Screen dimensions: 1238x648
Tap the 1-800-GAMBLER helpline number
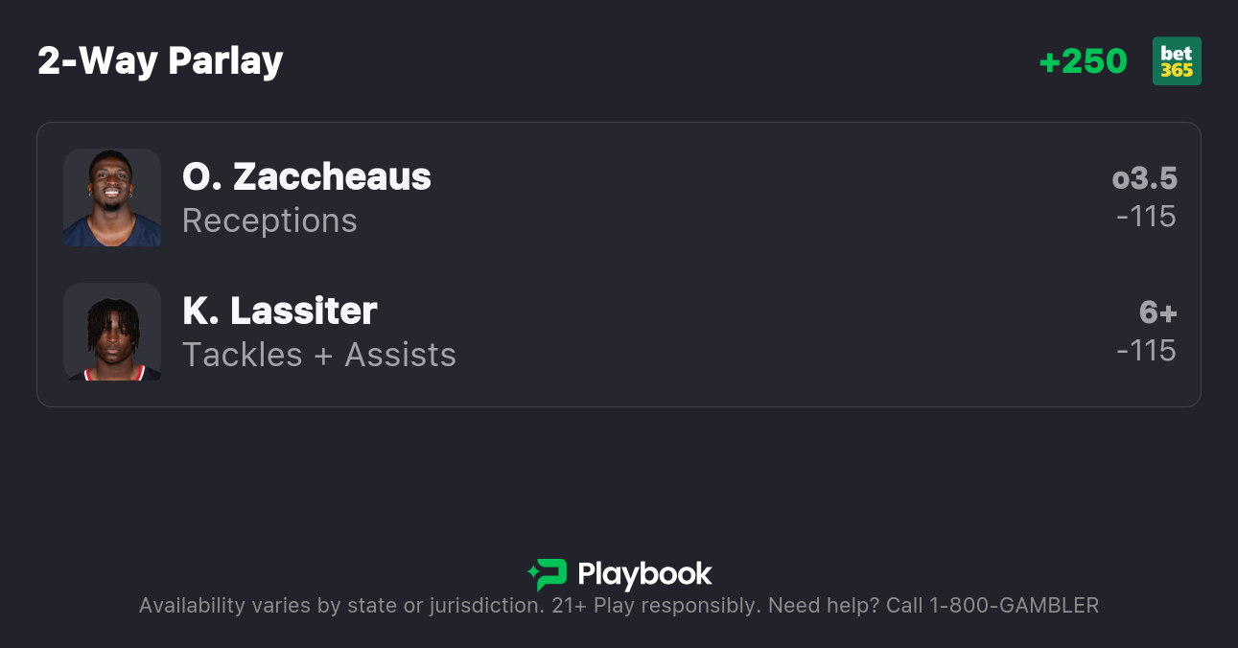[1014, 606]
